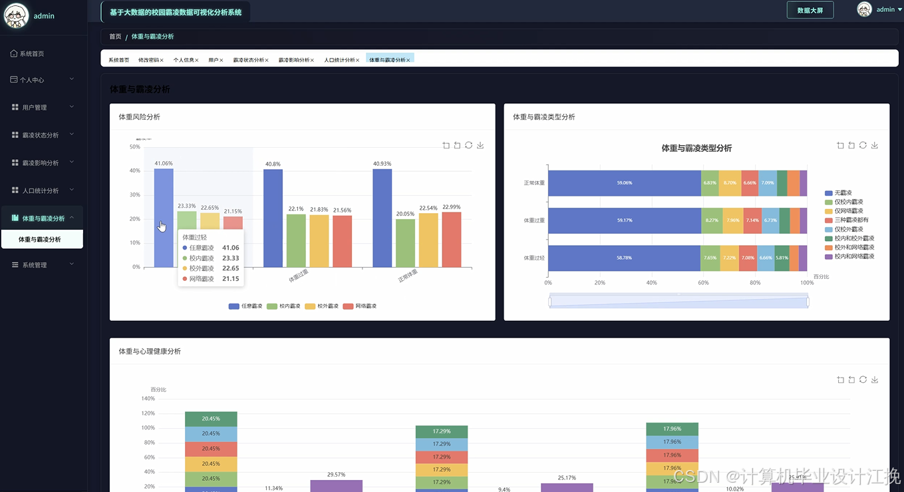
Task: Select the active 体重与霸凌分析 tab
Action: point(390,59)
